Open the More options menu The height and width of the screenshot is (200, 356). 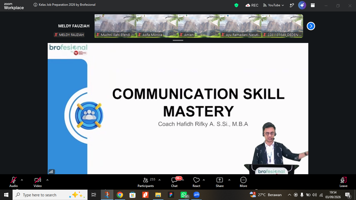(x=243, y=182)
